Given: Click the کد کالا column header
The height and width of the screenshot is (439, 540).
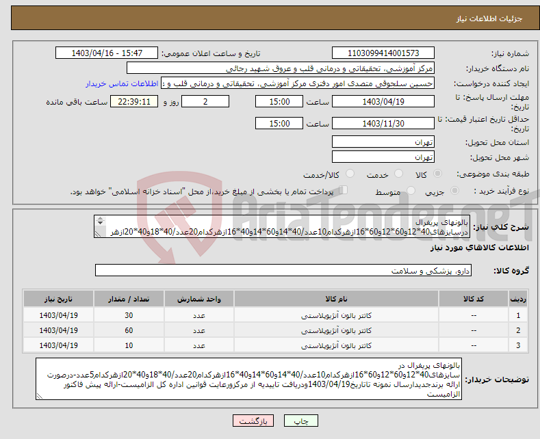Looking at the screenshot, I should (x=474, y=299).
